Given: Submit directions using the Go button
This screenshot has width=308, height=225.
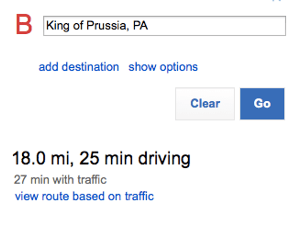Looking at the screenshot, I should pos(262,104).
